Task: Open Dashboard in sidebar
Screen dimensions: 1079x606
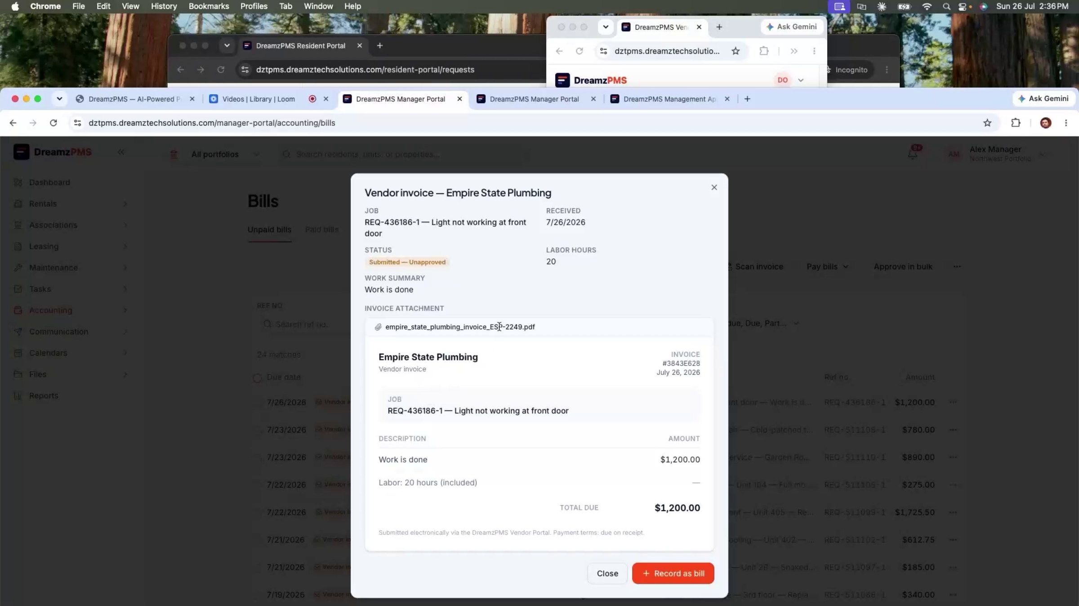Action: tap(49, 182)
